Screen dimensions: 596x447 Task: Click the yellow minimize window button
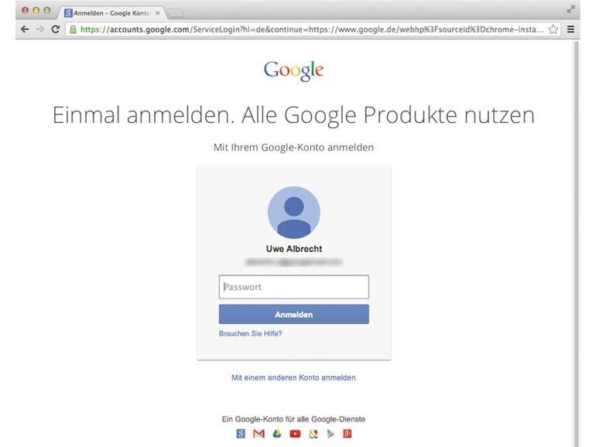coord(36,10)
